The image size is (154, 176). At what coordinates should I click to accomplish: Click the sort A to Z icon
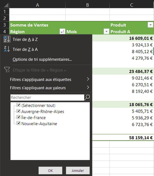[x=7, y=39]
